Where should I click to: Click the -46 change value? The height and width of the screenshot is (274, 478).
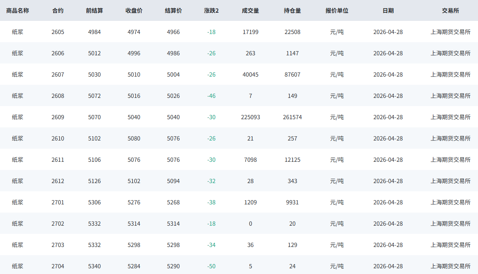point(211,96)
